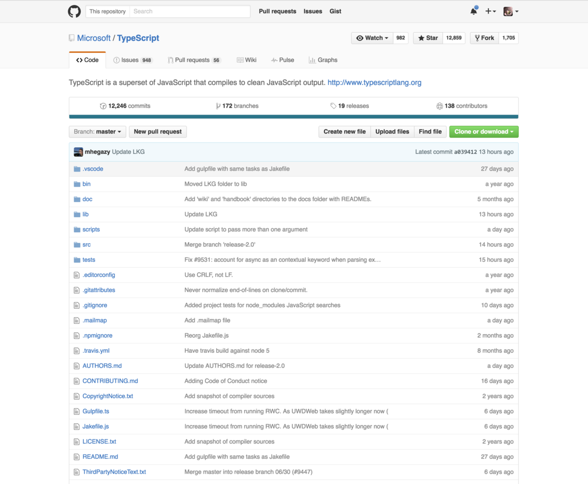View the 1,705 forks count
Viewport: 588px width, 484px height.
point(508,38)
